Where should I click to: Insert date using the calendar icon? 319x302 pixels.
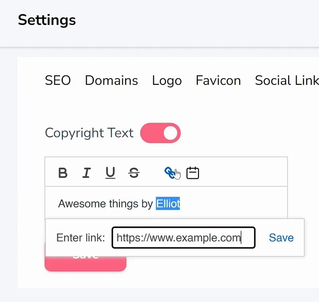(193, 173)
